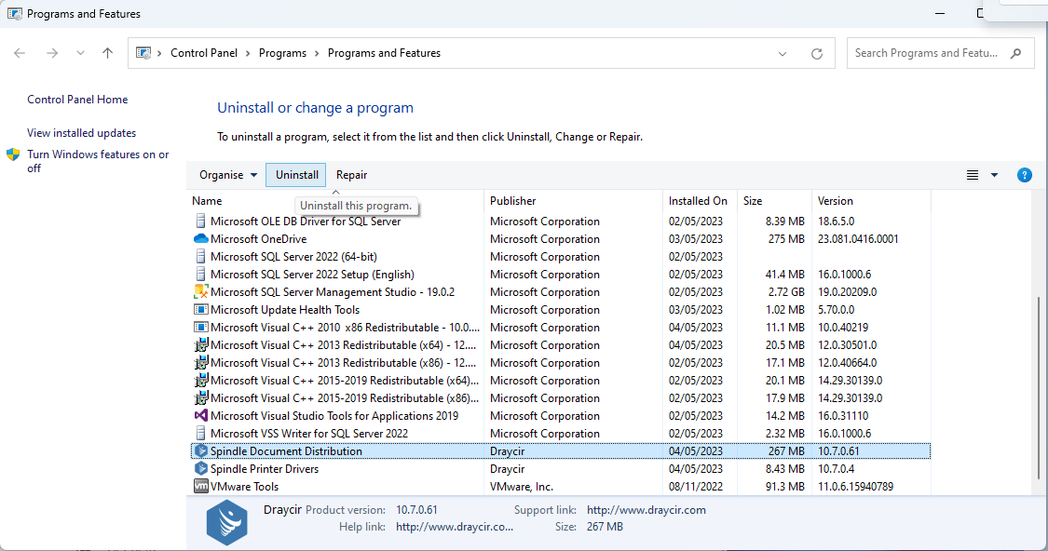Select the Spindle Printer Drivers name text
This screenshot has height=551, width=1048.
tap(264, 469)
